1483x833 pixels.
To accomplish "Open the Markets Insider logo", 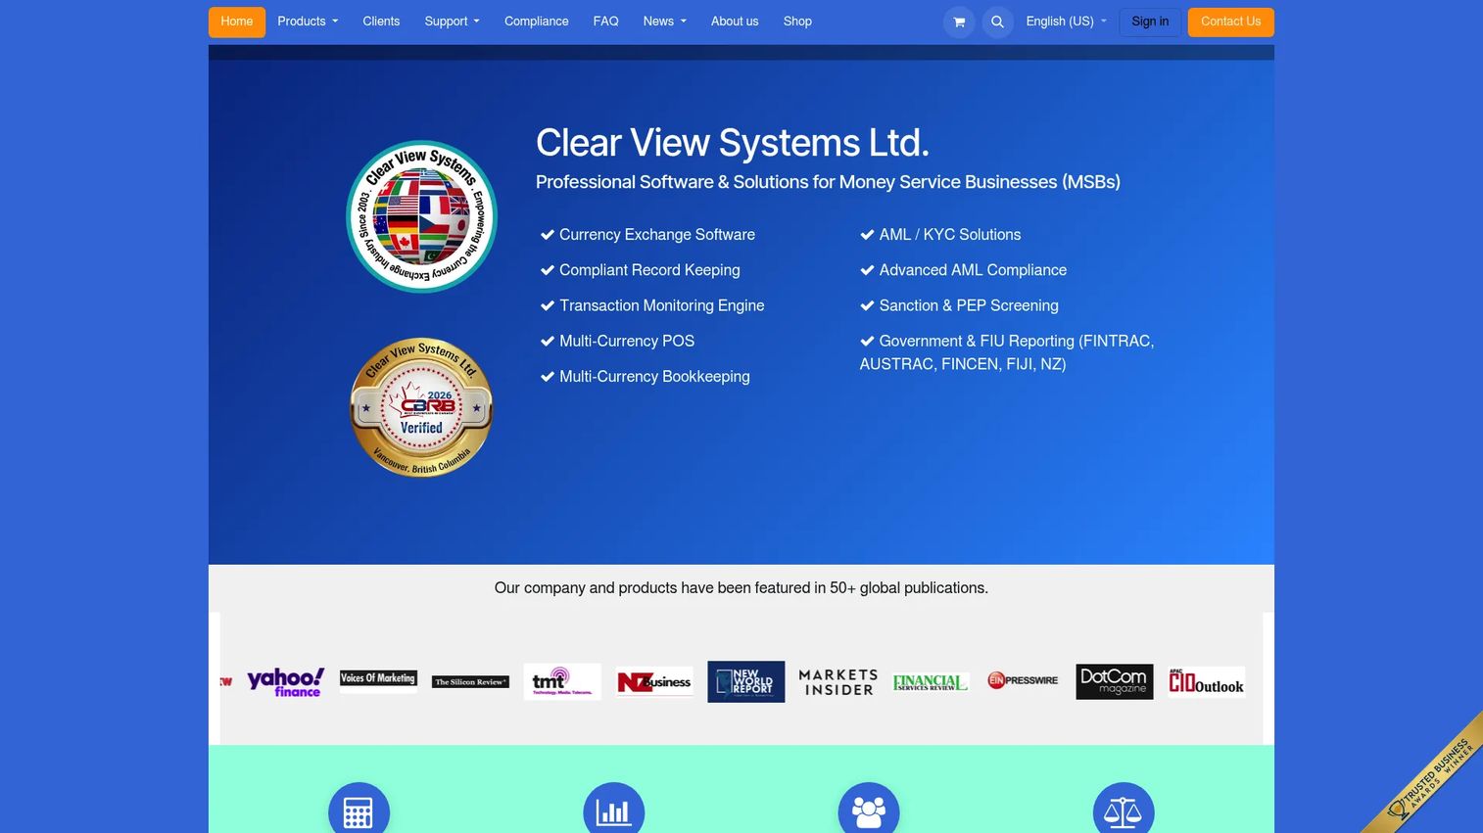I will pyautogui.click(x=838, y=682).
